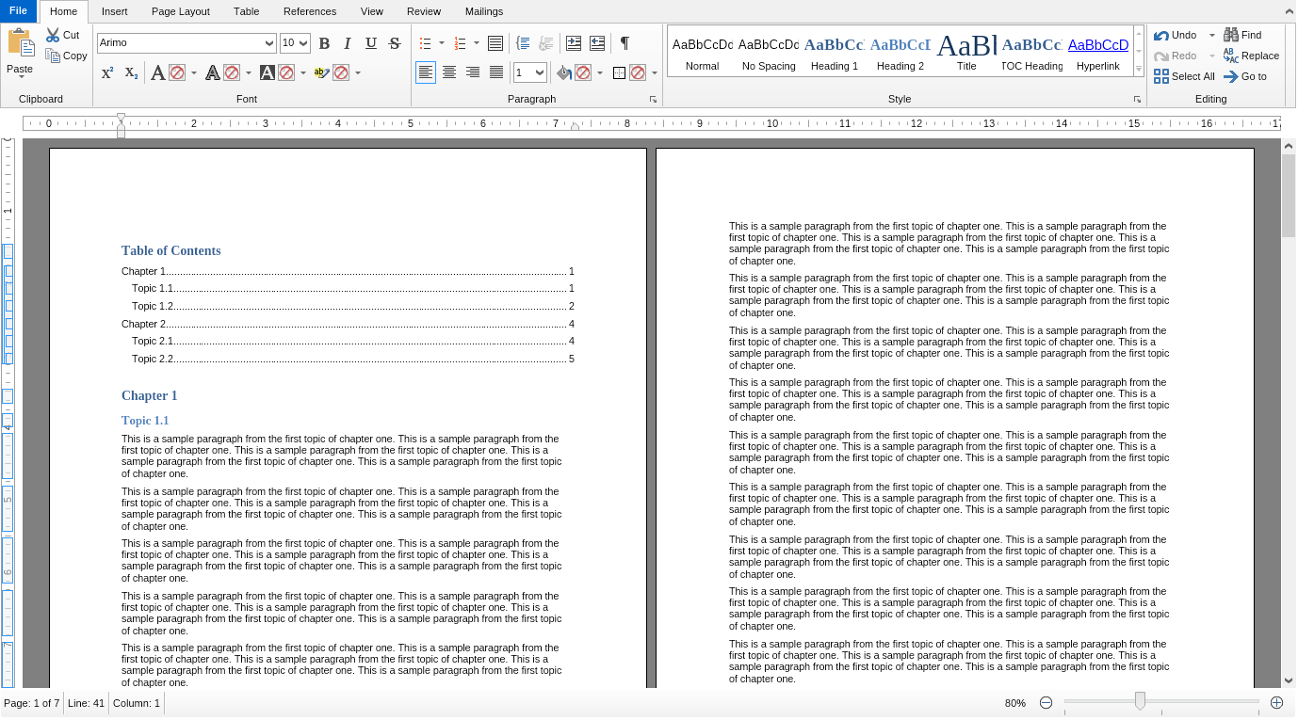Screen dimensions: 1298x720
Task: Click the zoom slider handle
Action: pos(1140,701)
